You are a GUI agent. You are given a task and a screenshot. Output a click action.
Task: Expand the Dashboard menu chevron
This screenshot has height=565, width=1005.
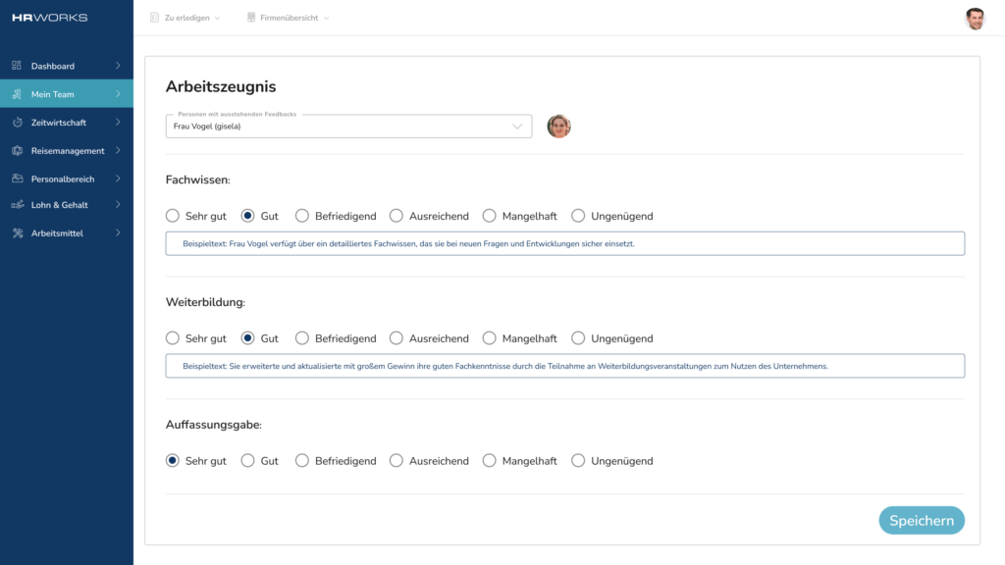point(118,66)
